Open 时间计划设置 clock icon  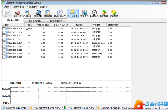tap(60, 12)
